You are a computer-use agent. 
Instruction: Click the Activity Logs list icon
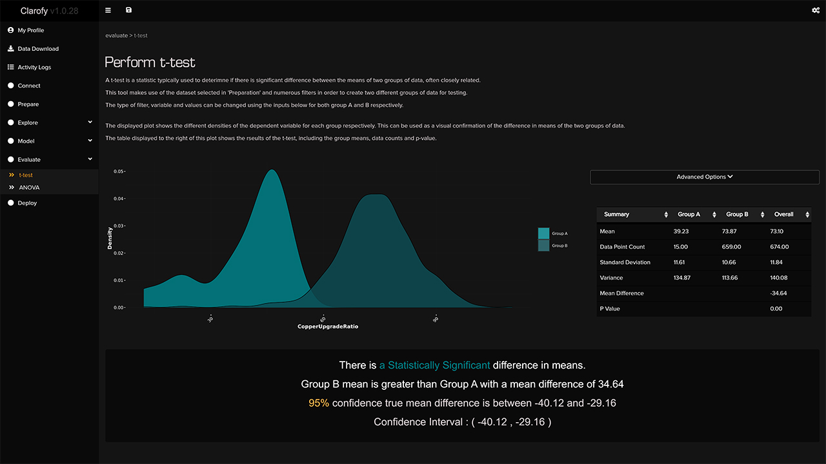11,67
